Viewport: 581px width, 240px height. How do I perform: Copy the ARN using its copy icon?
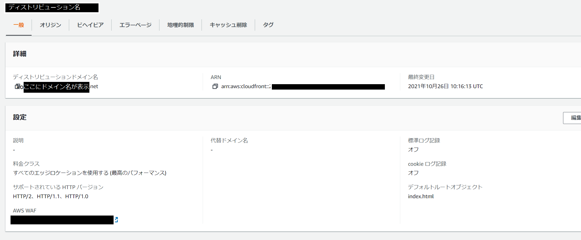tap(215, 86)
